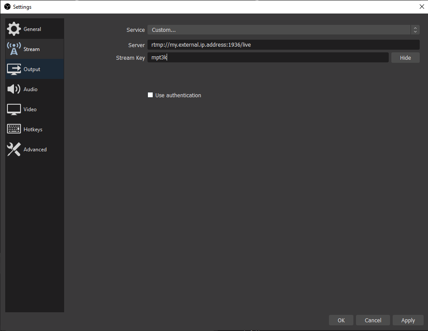Close the Settings window

(421, 7)
